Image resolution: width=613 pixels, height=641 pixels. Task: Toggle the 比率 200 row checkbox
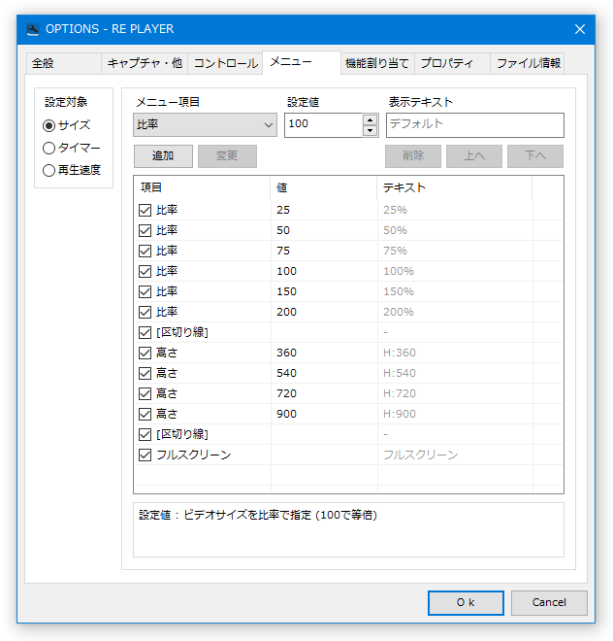tap(145, 313)
